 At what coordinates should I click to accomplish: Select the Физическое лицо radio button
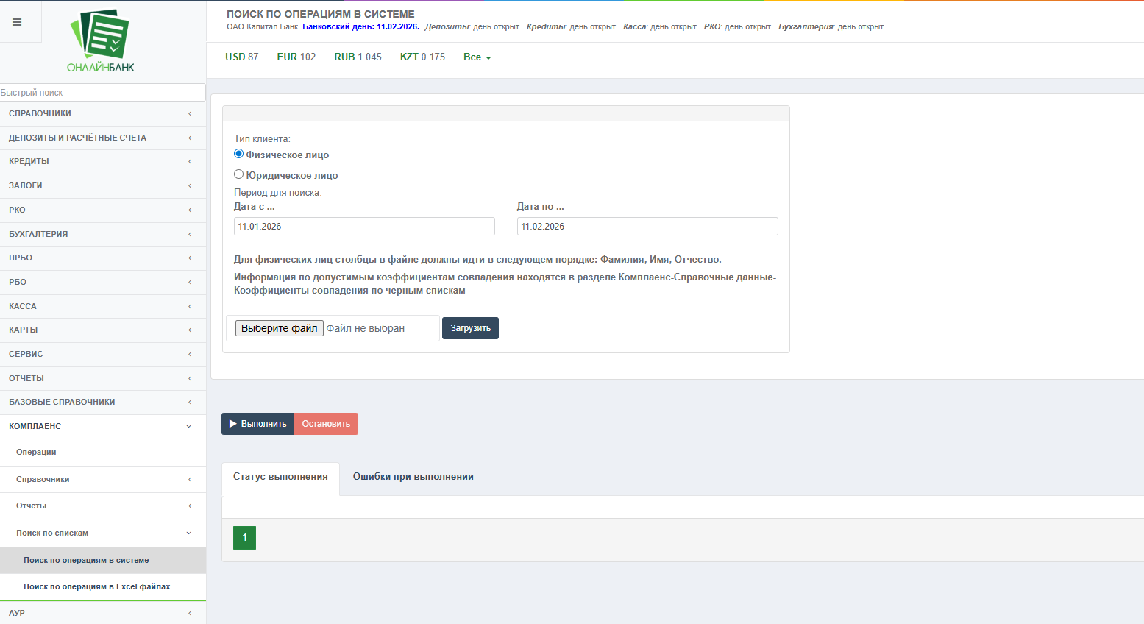point(238,154)
